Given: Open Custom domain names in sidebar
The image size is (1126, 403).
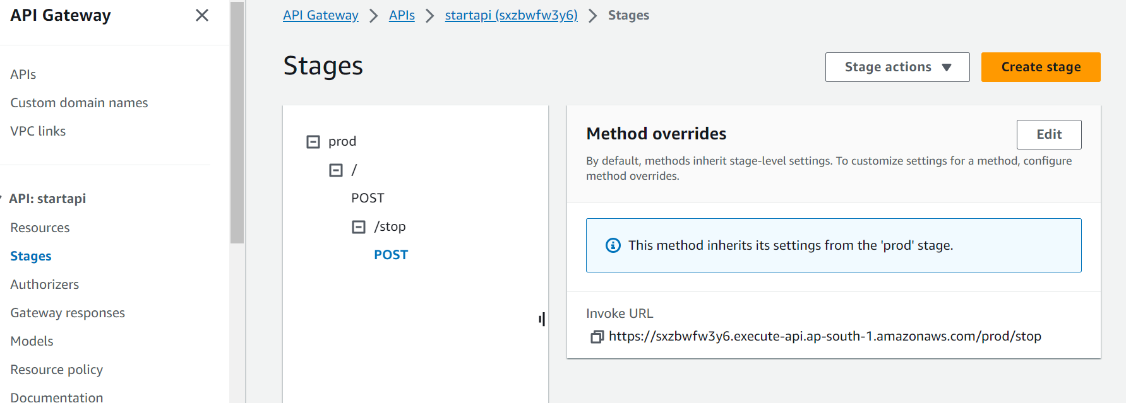Looking at the screenshot, I should pos(79,103).
